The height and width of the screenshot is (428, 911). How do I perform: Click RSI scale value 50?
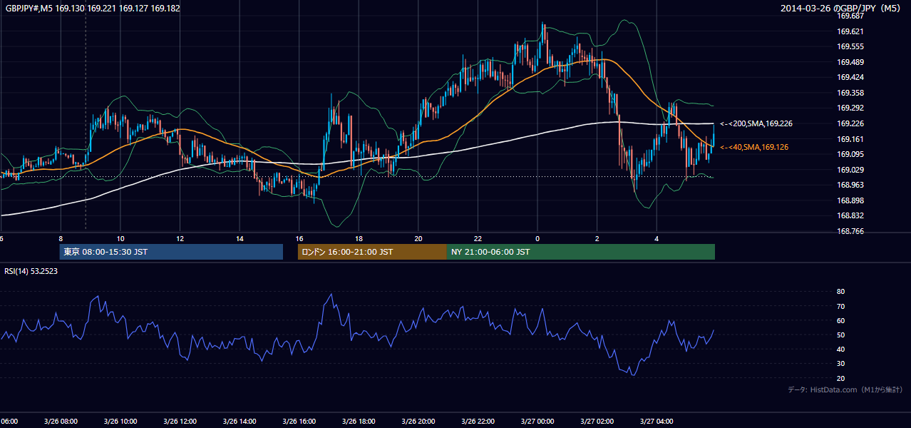(x=840, y=335)
